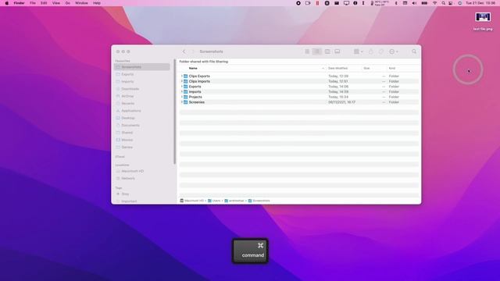
Task: Expand the Clips Exports folder triangle
Action: click(x=182, y=76)
